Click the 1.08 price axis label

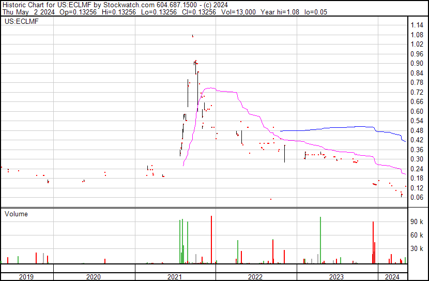click(x=417, y=35)
